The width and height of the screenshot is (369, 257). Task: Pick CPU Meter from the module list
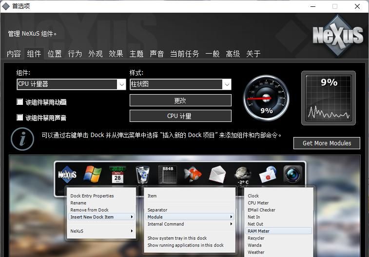(258, 203)
